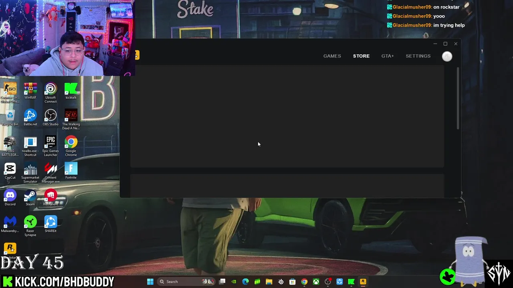
Task: Open the green taskbar app next to Edge
Action: tap(257, 282)
